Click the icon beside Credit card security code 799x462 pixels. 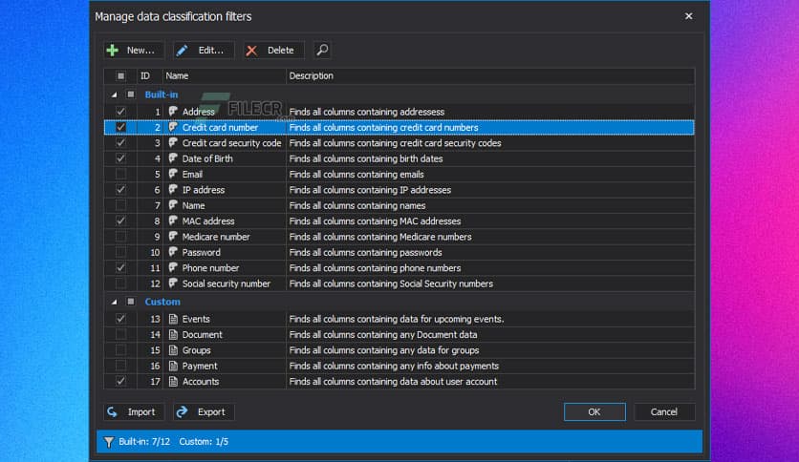pos(173,142)
